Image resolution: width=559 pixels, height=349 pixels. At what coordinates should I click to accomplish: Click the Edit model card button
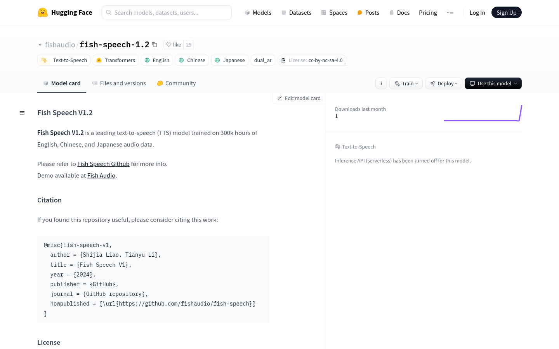299,98
